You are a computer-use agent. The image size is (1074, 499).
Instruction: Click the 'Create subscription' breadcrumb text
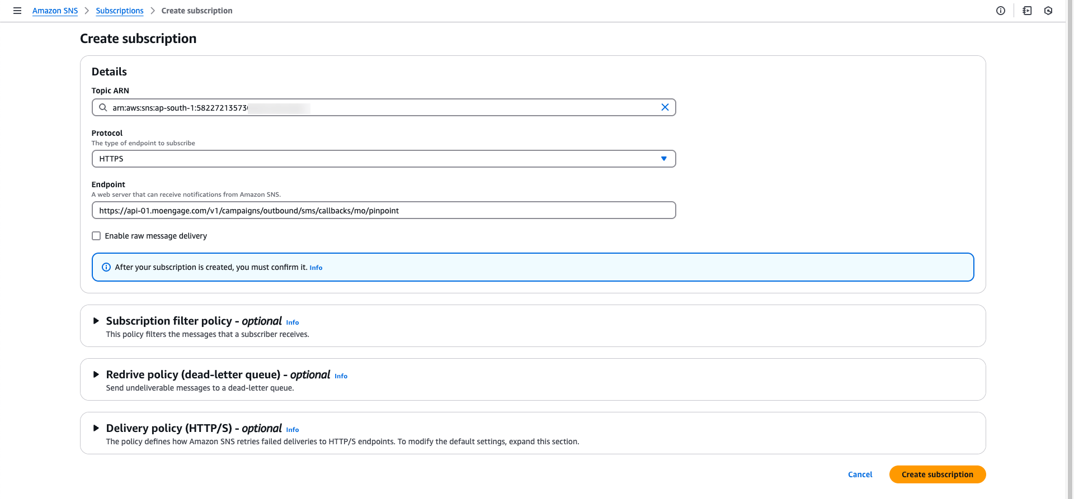197,11
